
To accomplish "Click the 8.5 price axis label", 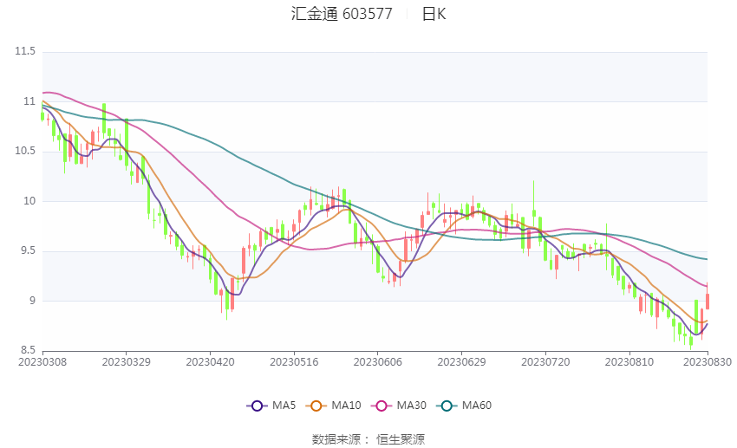I will pyautogui.click(x=28, y=351).
